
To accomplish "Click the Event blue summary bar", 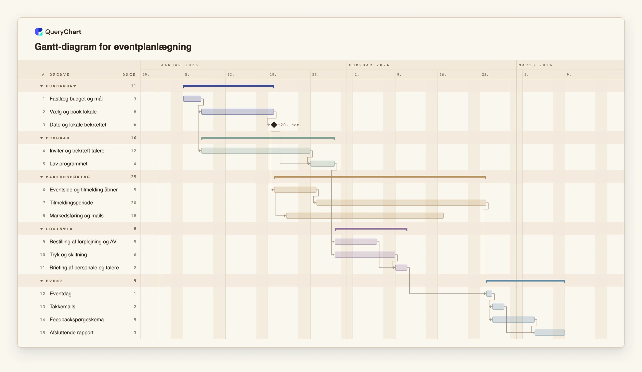I will 525,281.
